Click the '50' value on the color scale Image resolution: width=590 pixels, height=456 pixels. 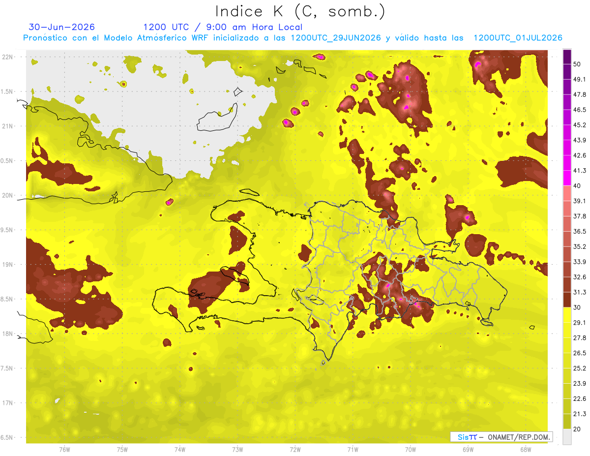coord(578,64)
